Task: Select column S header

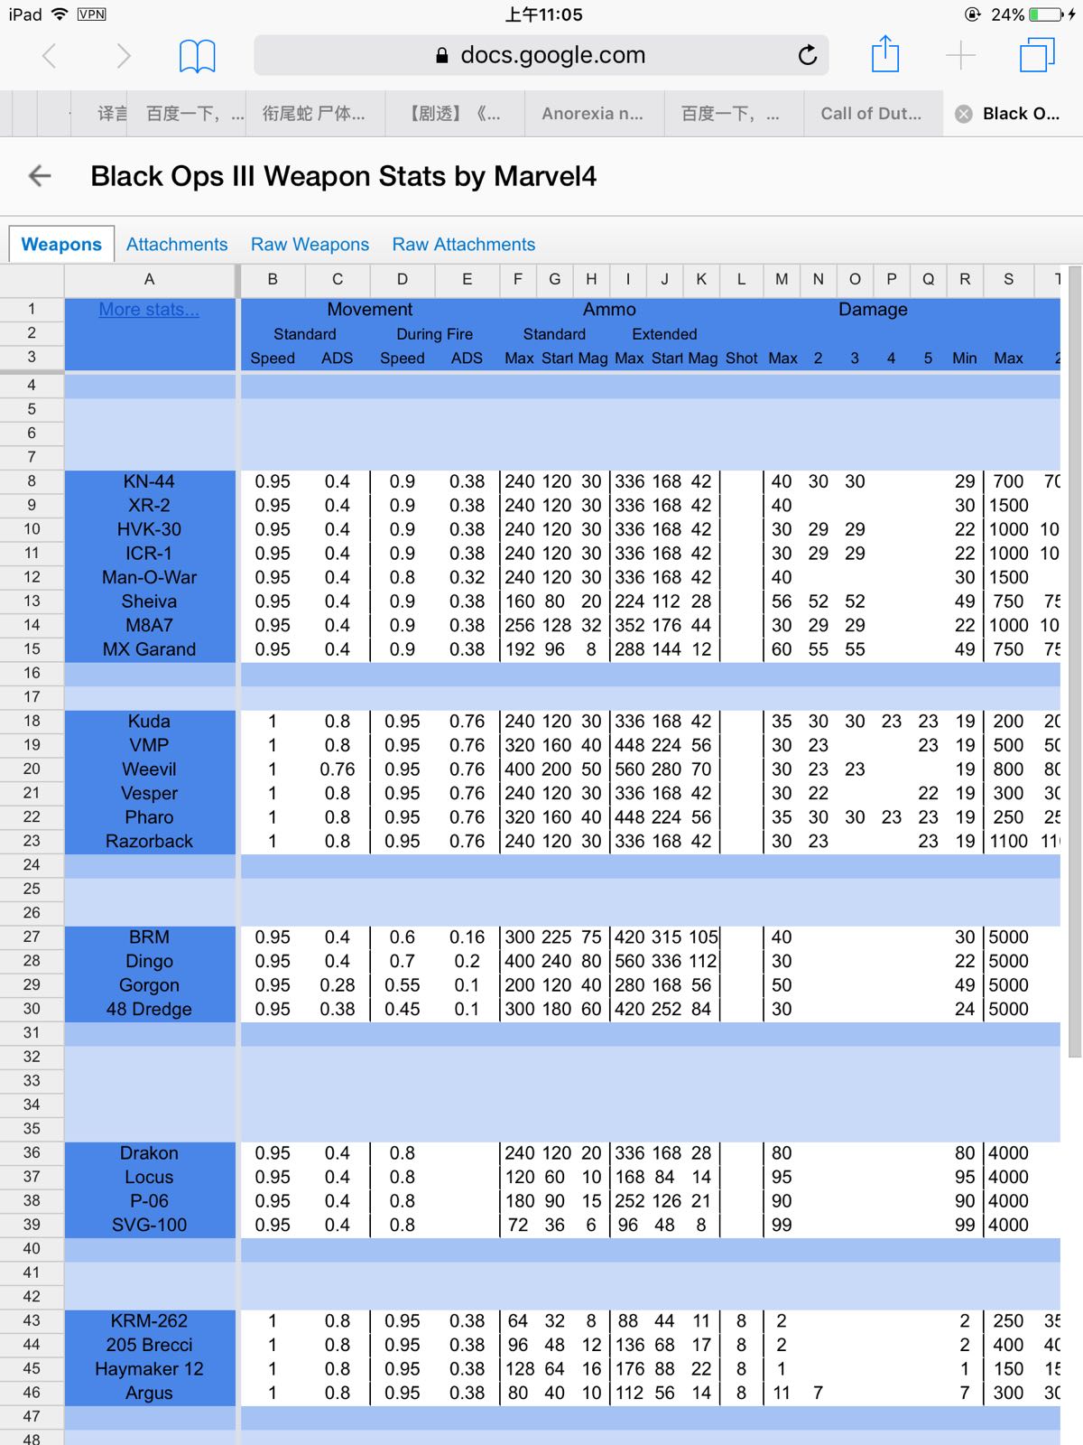Action: (x=1008, y=279)
